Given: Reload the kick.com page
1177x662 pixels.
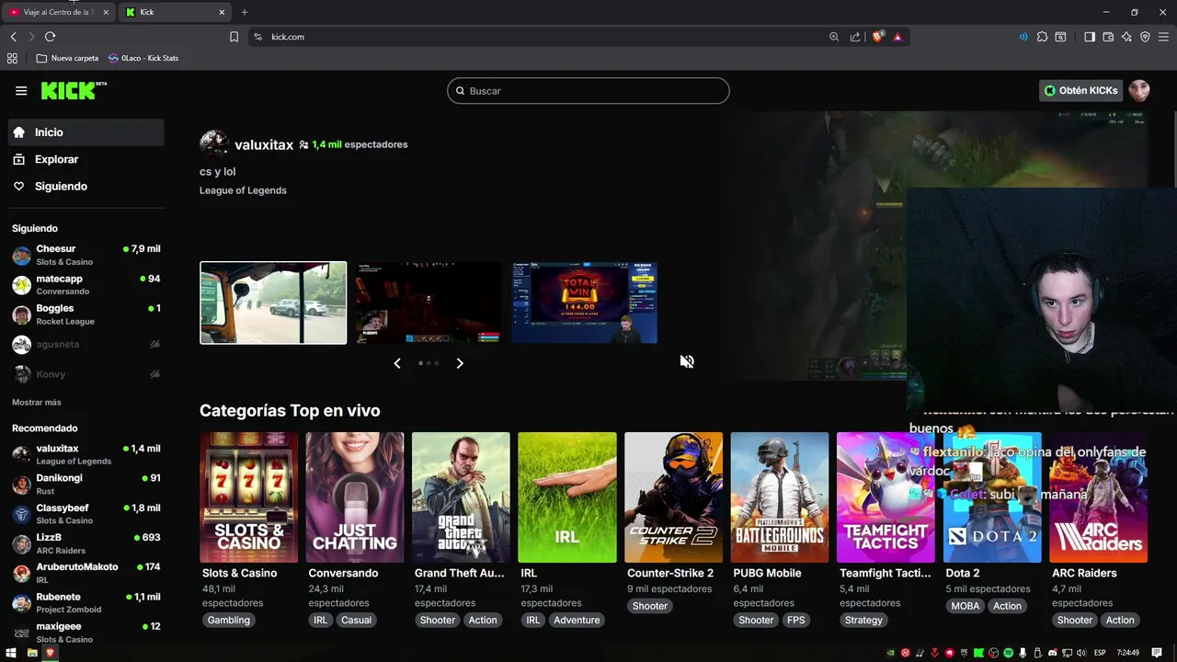Looking at the screenshot, I should click(x=50, y=37).
